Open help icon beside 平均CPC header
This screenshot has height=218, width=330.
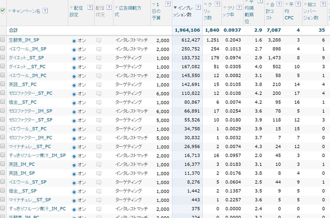point(298,4)
